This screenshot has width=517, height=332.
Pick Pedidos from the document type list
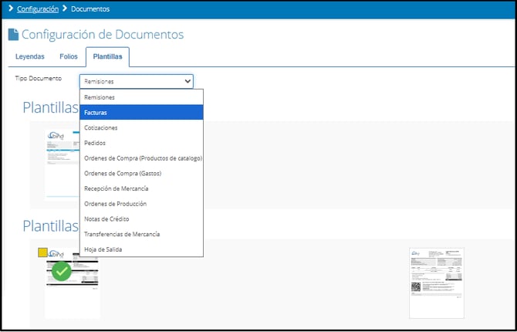pyautogui.click(x=140, y=143)
